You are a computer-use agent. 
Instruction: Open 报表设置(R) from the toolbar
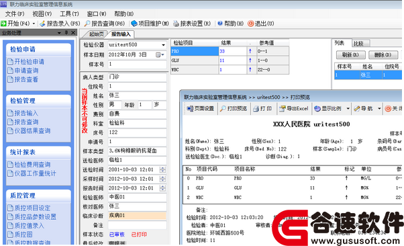pos(192,24)
